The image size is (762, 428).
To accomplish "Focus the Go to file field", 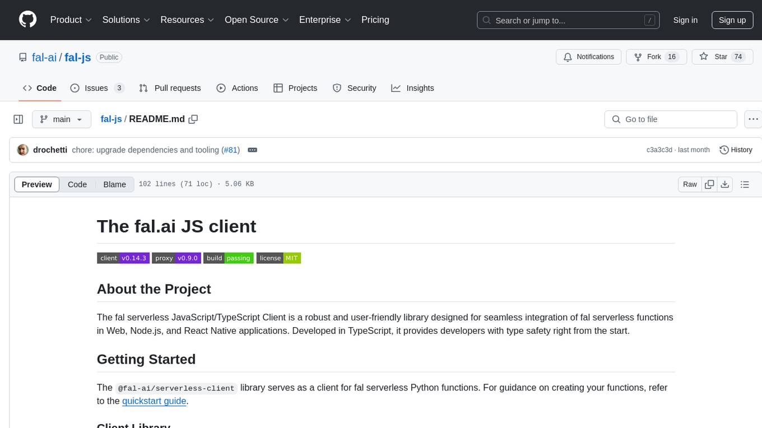I will click(671, 119).
